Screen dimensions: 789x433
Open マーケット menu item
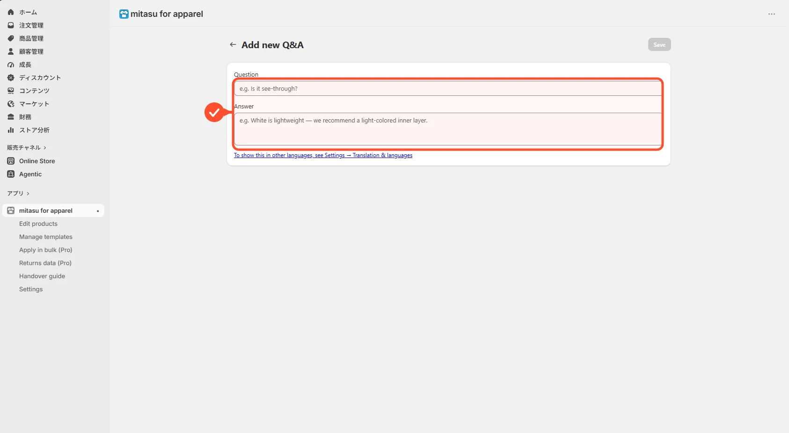pos(34,104)
